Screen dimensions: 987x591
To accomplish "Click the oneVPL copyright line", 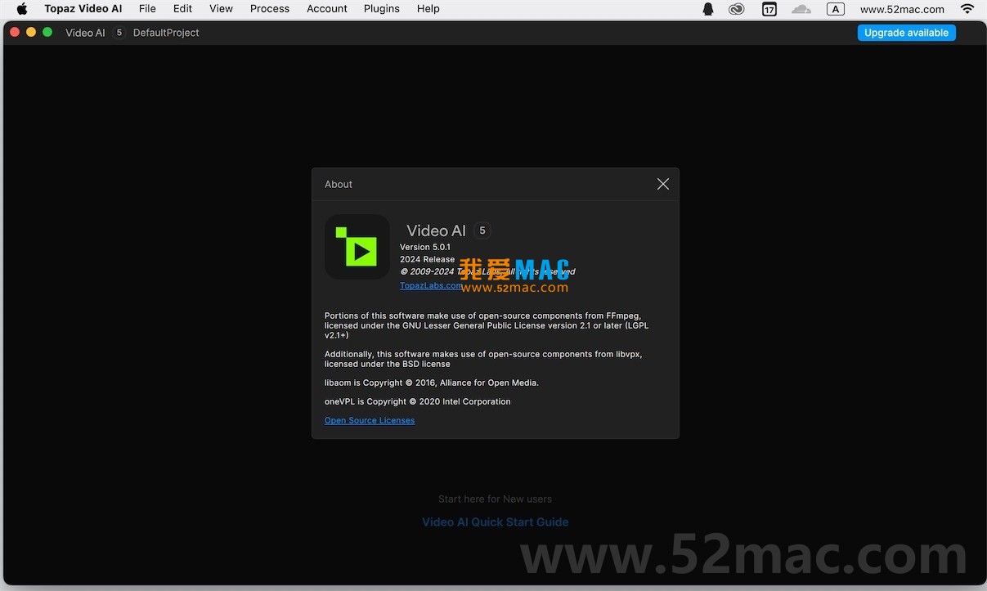I will pyautogui.click(x=418, y=401).
